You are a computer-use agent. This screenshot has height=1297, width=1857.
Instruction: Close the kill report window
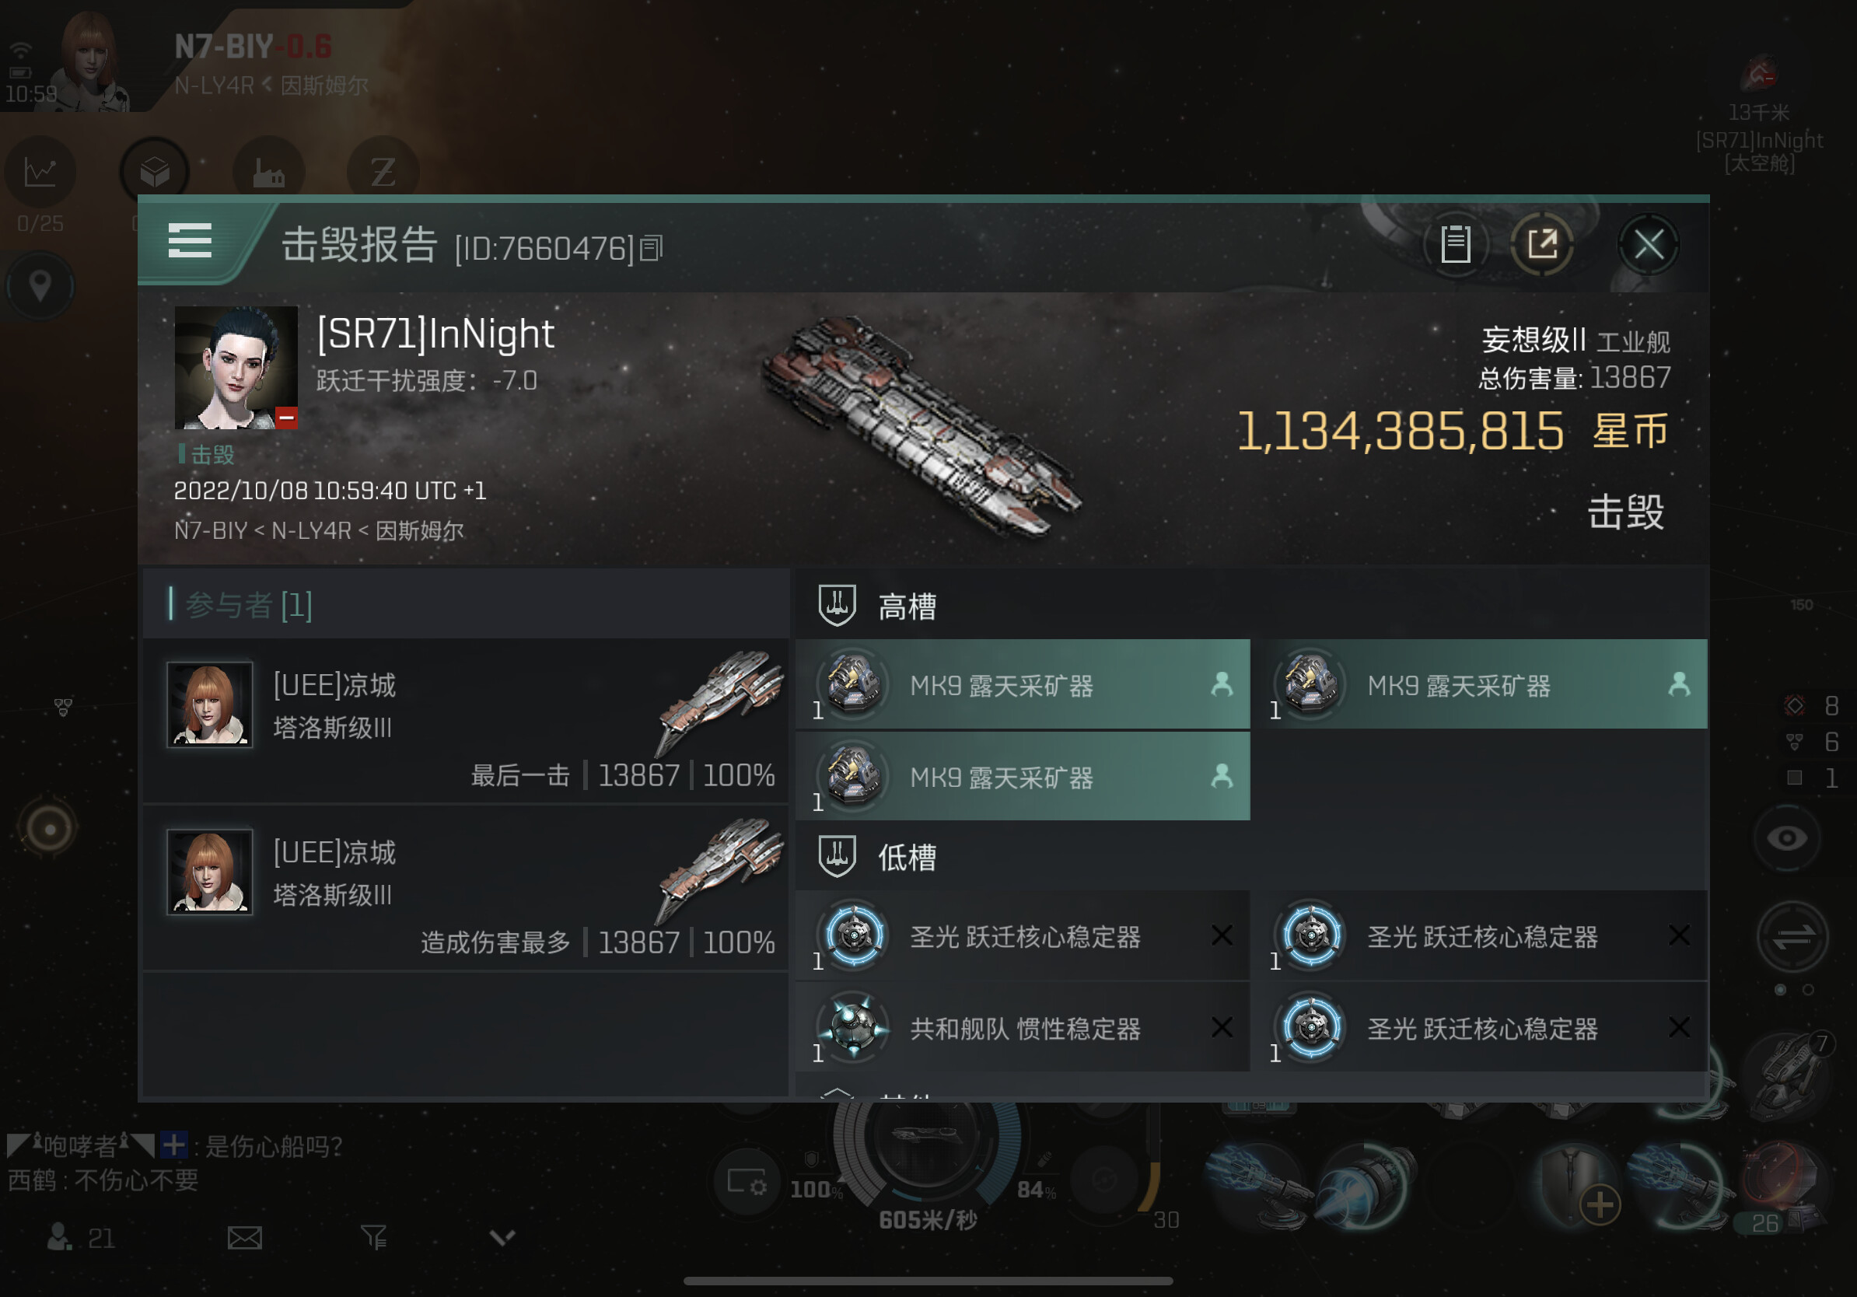pyautogui.click(x=1649, y=243)
